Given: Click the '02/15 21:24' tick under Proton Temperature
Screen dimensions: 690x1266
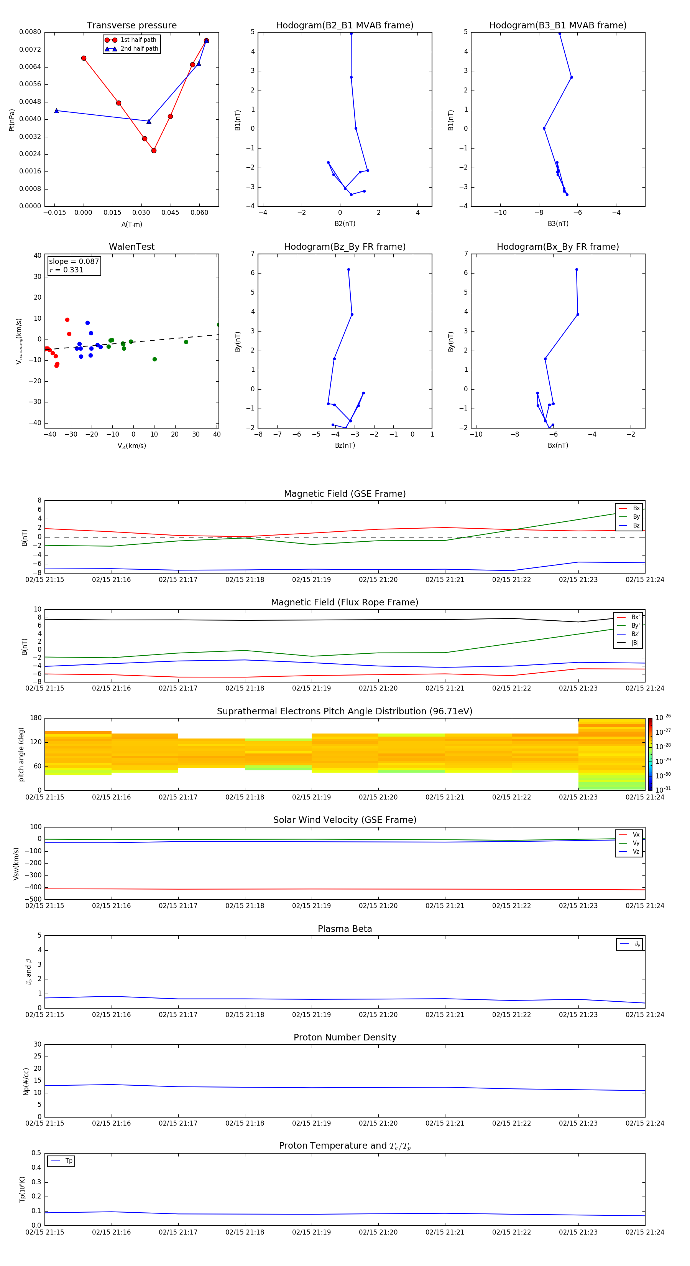Looking at the screenshot, I should (645, 1232).
